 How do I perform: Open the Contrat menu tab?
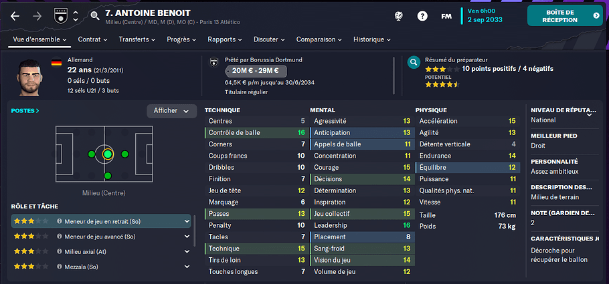93,39
